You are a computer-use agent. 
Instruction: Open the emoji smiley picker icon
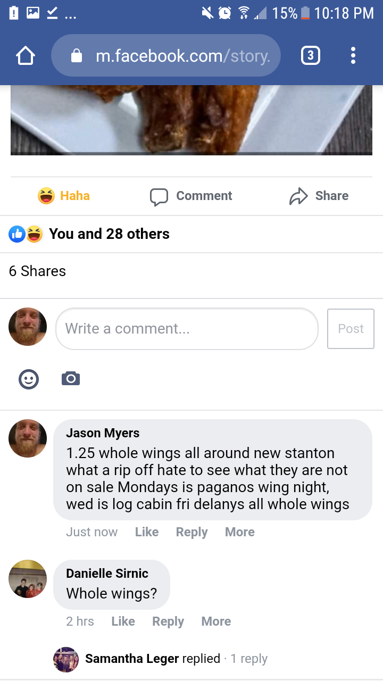(29, 379)
